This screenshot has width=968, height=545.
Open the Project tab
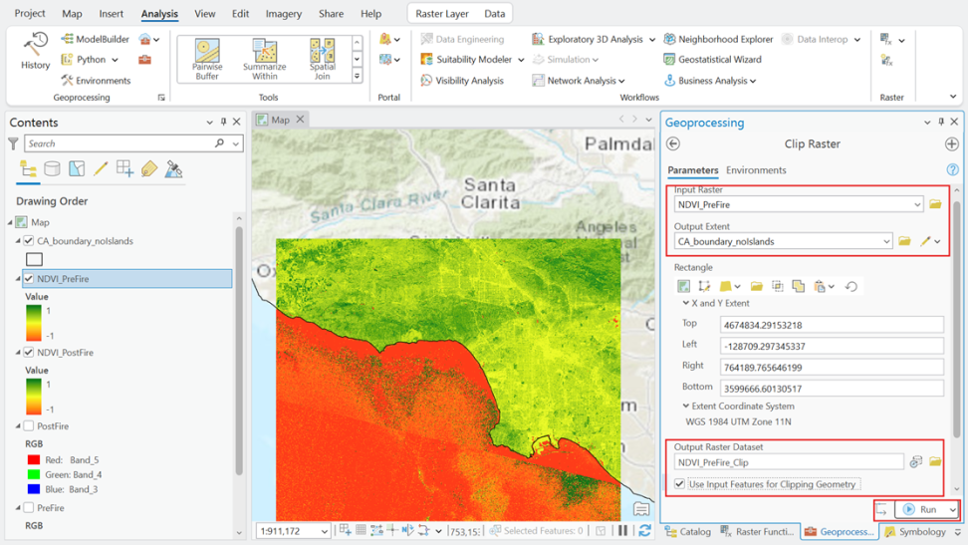coord(30,13)
